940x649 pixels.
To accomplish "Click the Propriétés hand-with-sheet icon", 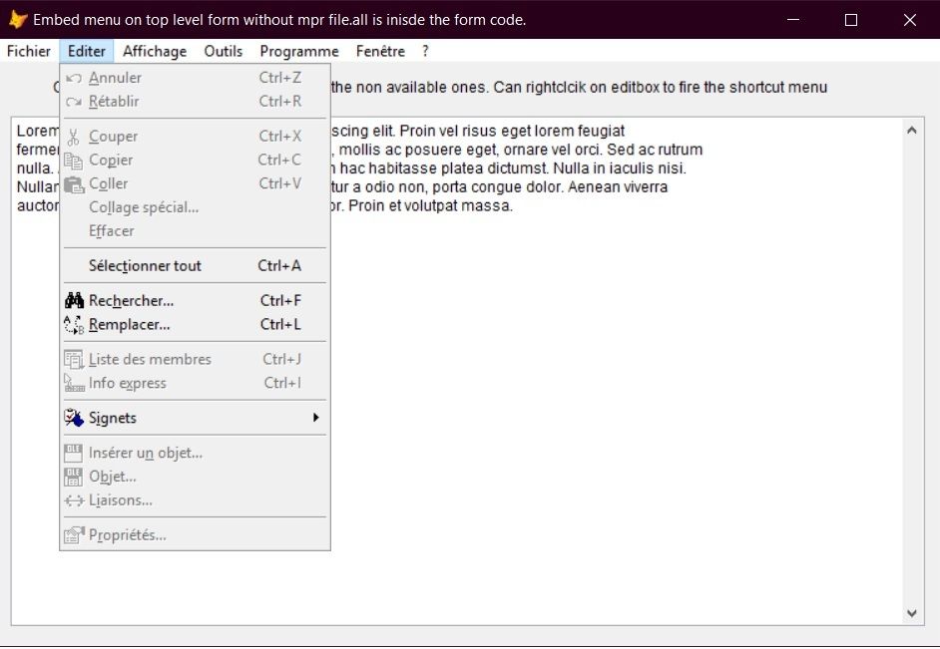I will coord(72,534).
